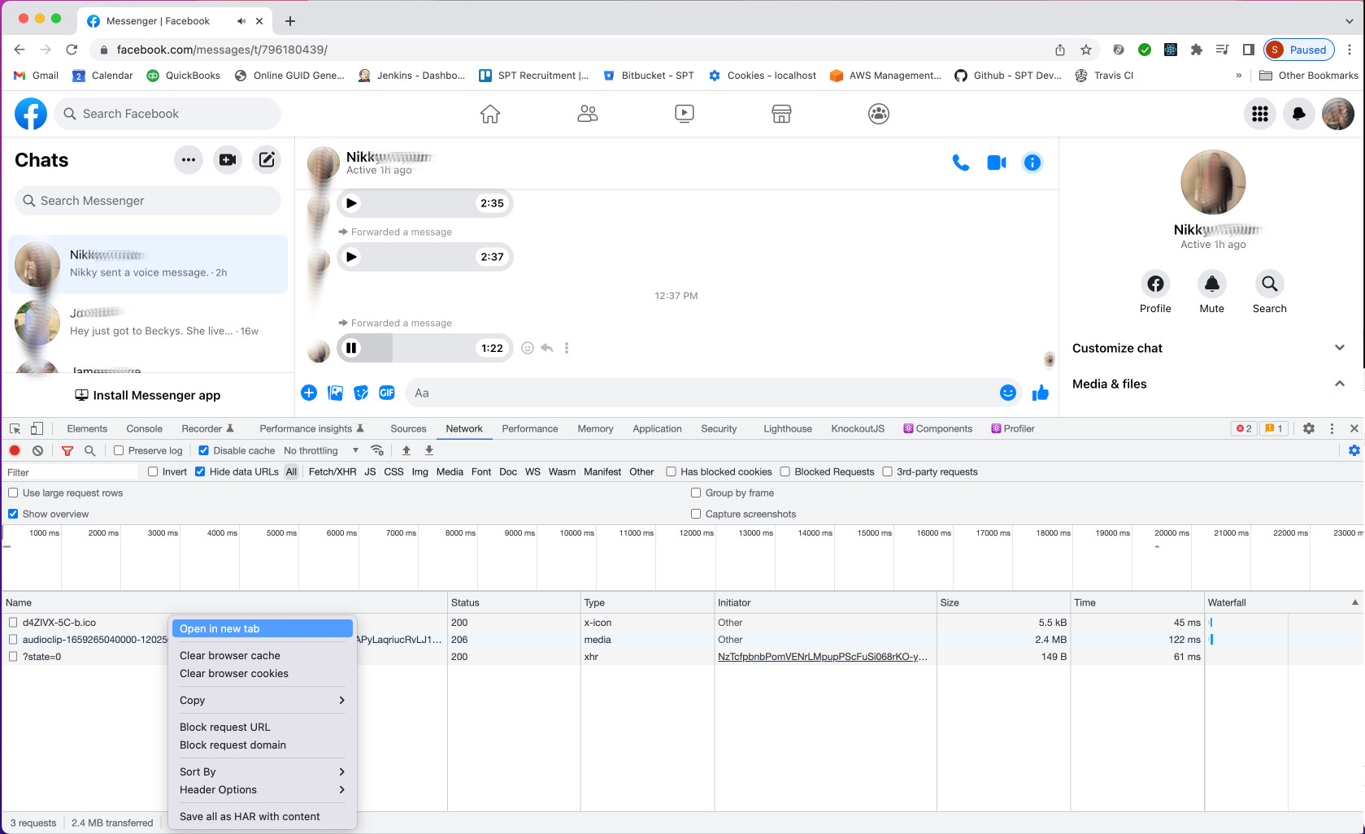Click Install Messenger app
This screenshot has width=1365, height=834.
click(x=148, y=395)
